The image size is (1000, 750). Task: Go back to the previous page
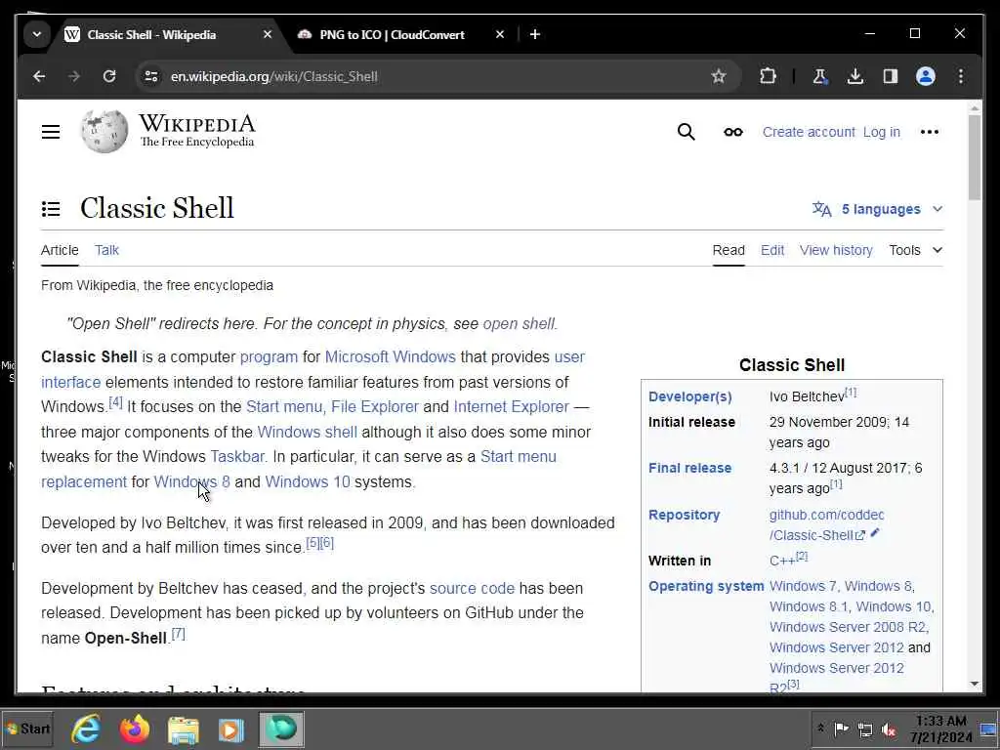click(39, 76)
